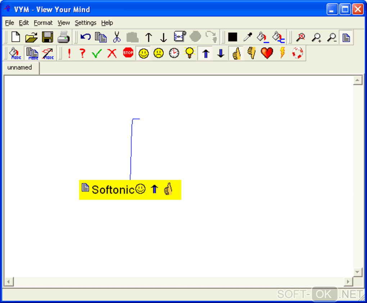The width and height of the screenshot is (367, 303).
Task: Cut selection with scissors icon
Action: click(117, 37)
